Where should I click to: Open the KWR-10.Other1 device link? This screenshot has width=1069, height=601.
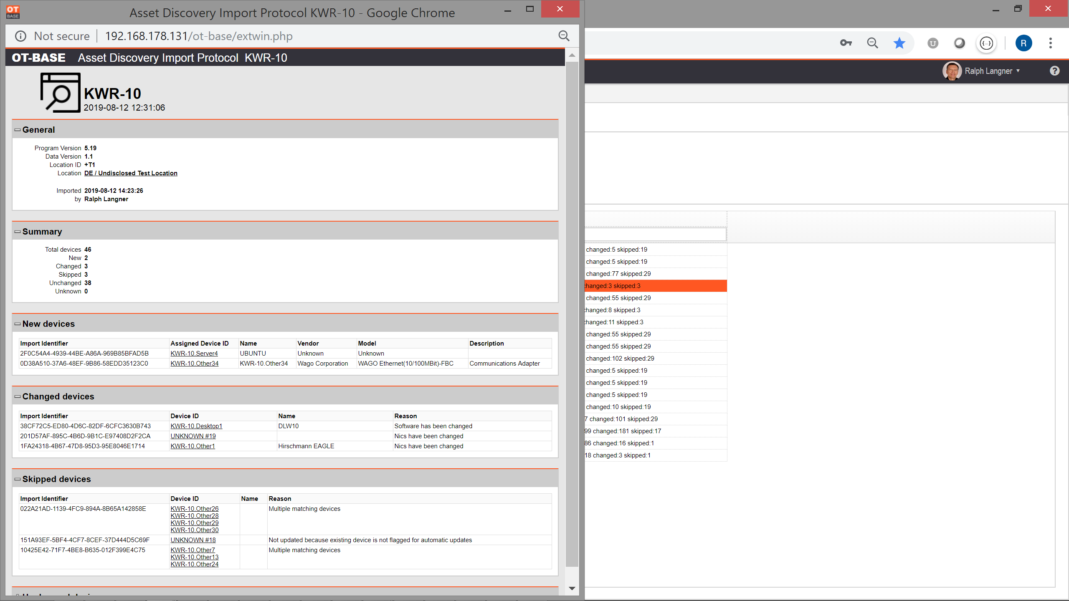pyautogui.click(x=193, y=446)
